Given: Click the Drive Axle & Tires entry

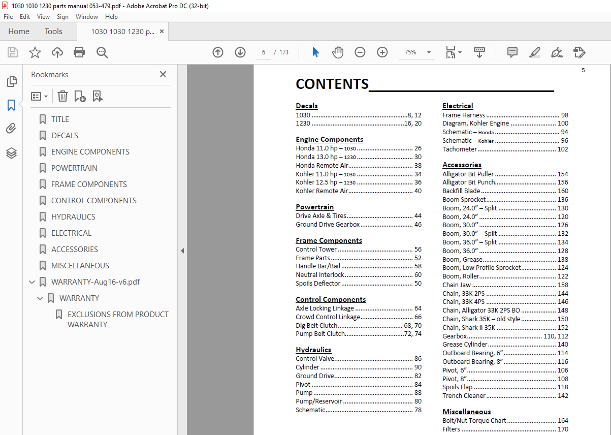Looking at the screenshot, I should 359,216.
